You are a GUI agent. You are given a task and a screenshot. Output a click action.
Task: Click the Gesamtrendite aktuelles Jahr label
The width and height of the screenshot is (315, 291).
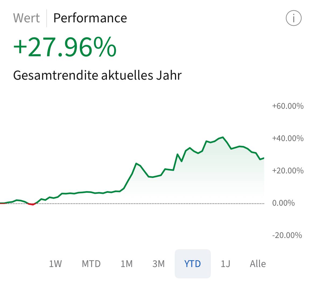(x=97, y=75)
